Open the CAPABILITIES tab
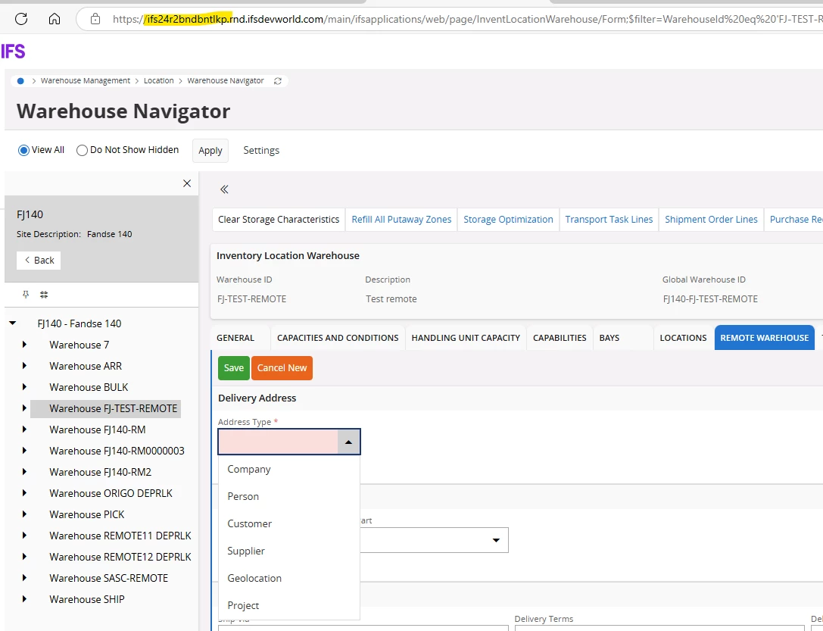This screenshot has width=823, height=631. pyautogui.click(x=560, y=338)
